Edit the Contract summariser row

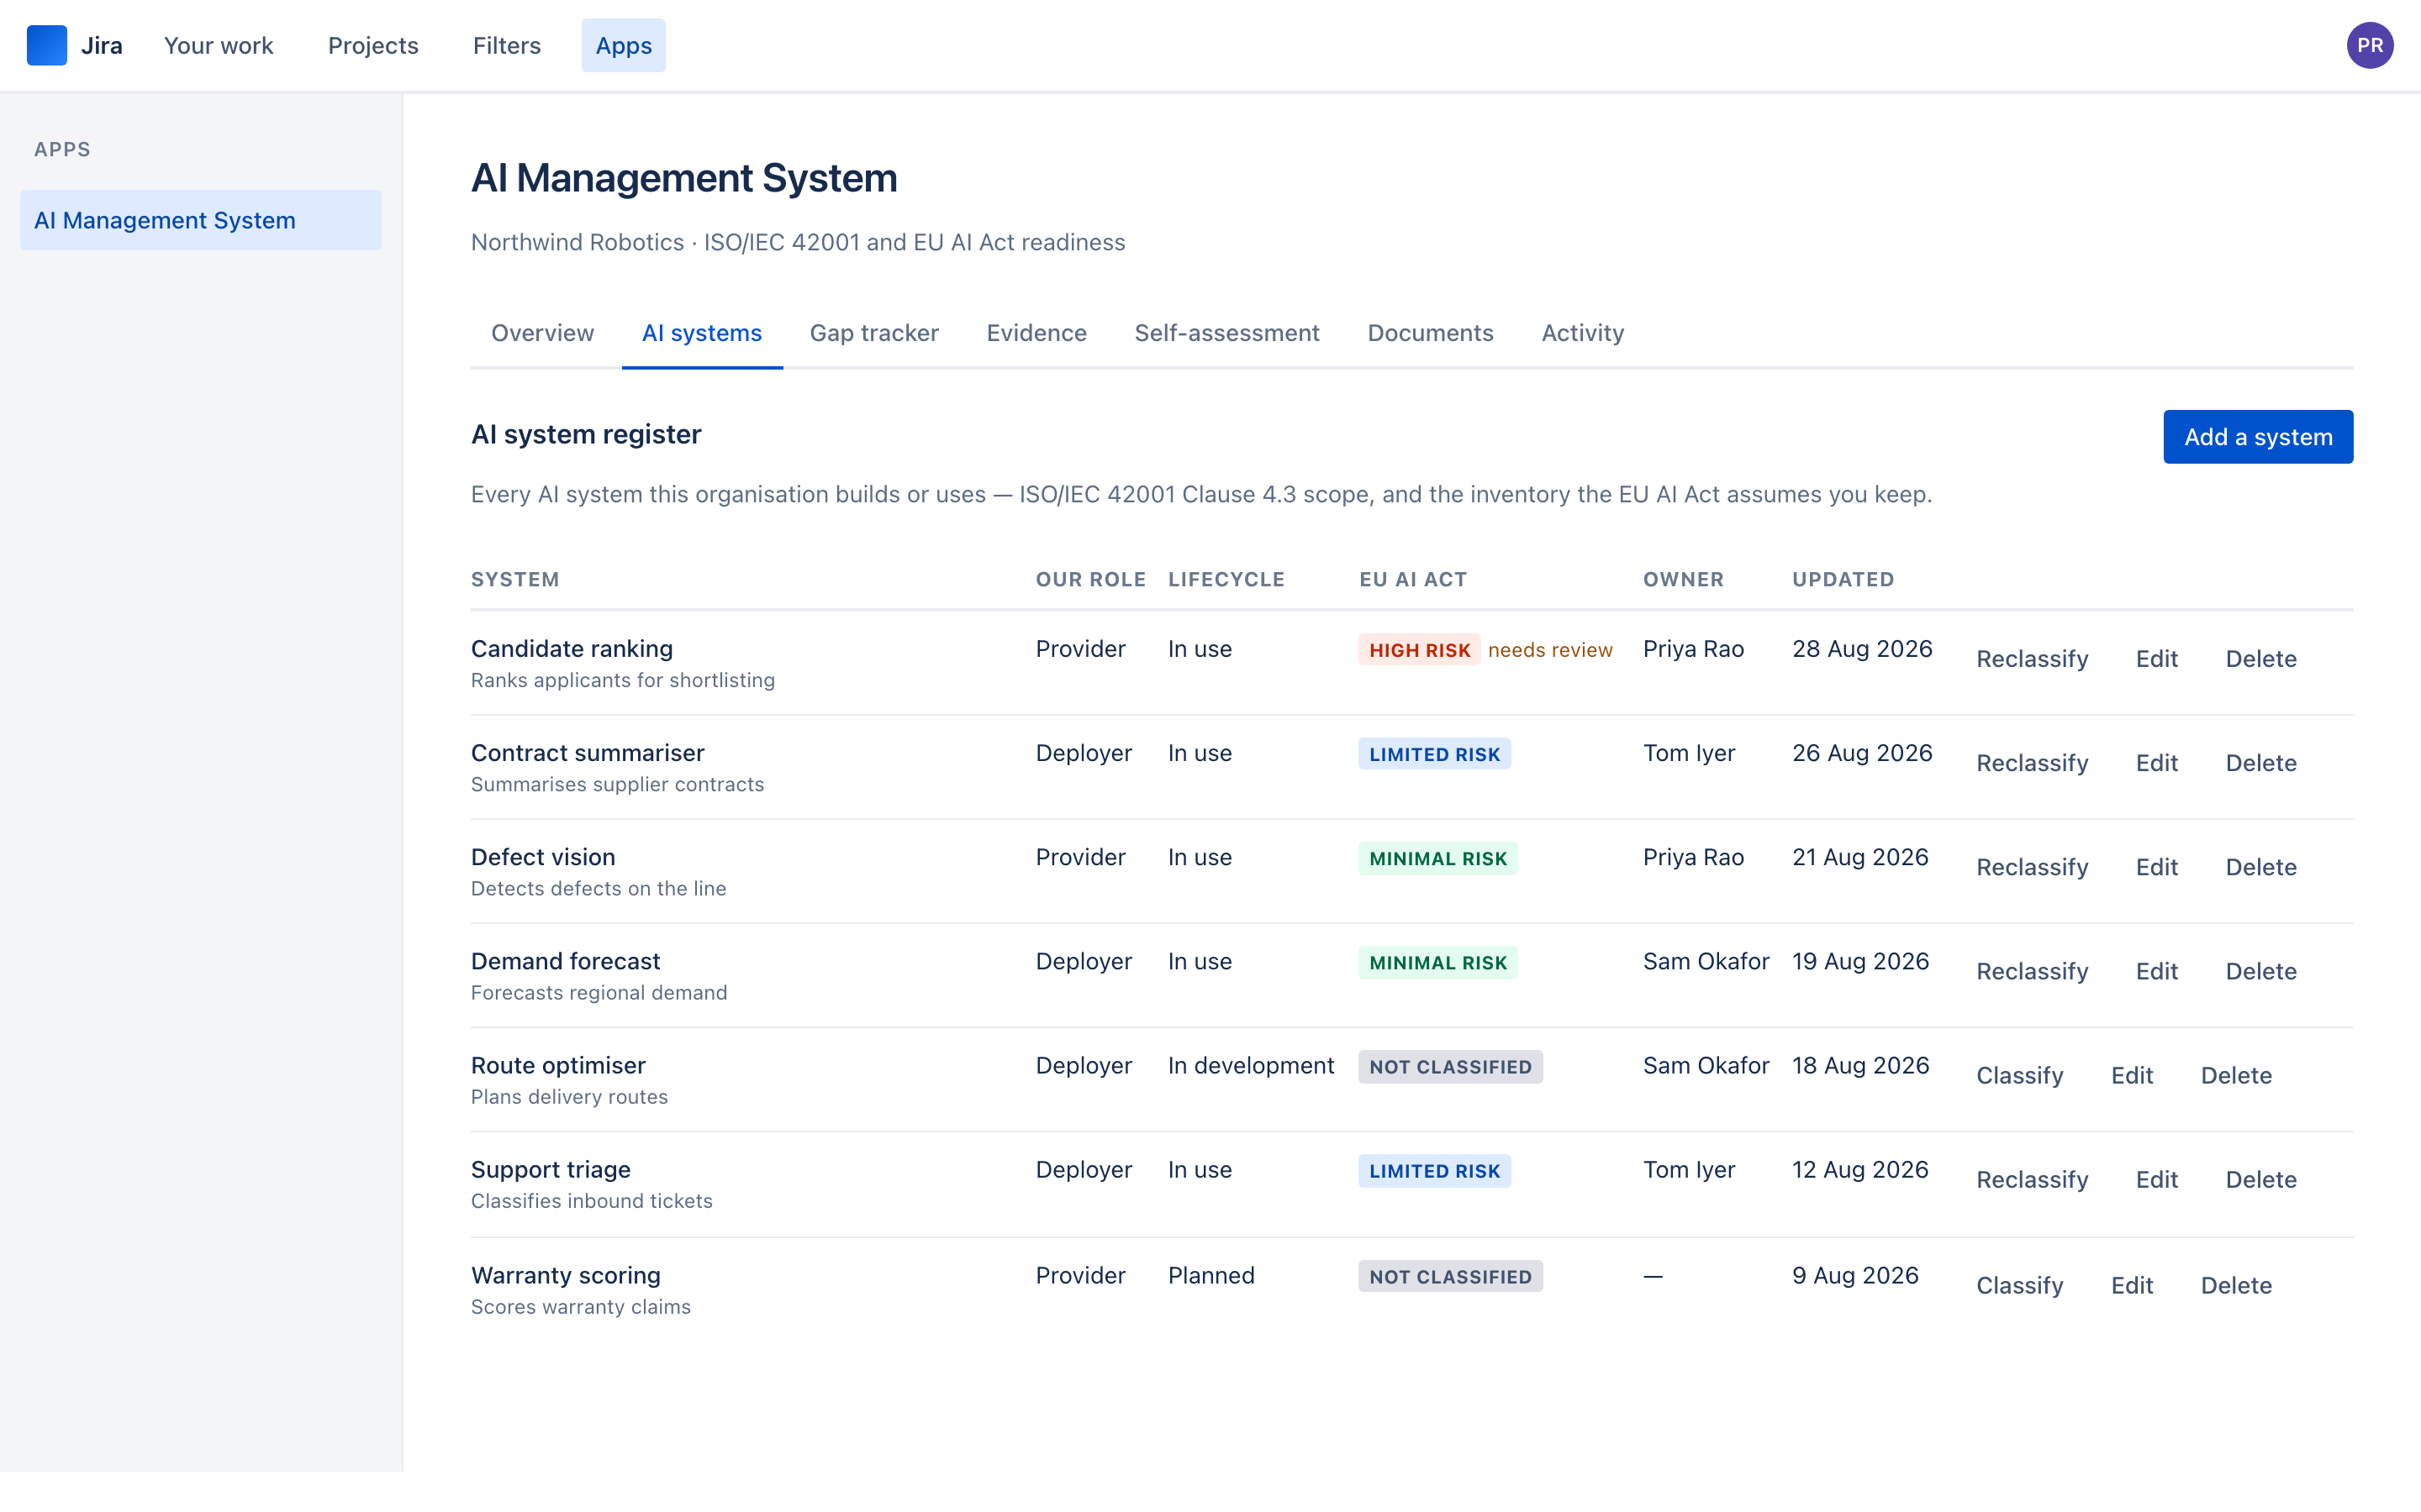pos(2156,763)
